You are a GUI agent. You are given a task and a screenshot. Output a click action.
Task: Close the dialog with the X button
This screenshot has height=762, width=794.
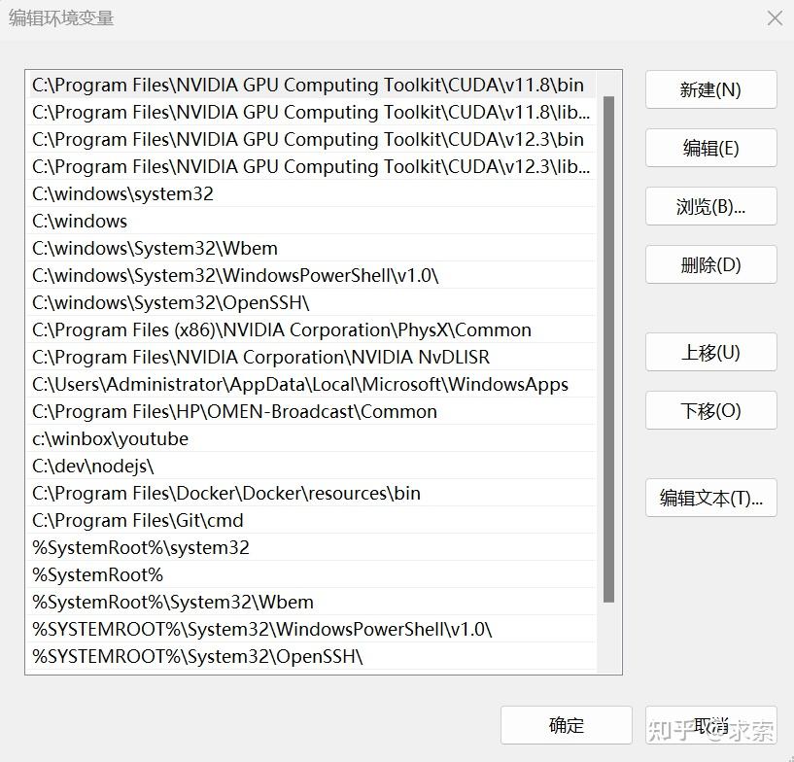[774, 18]
